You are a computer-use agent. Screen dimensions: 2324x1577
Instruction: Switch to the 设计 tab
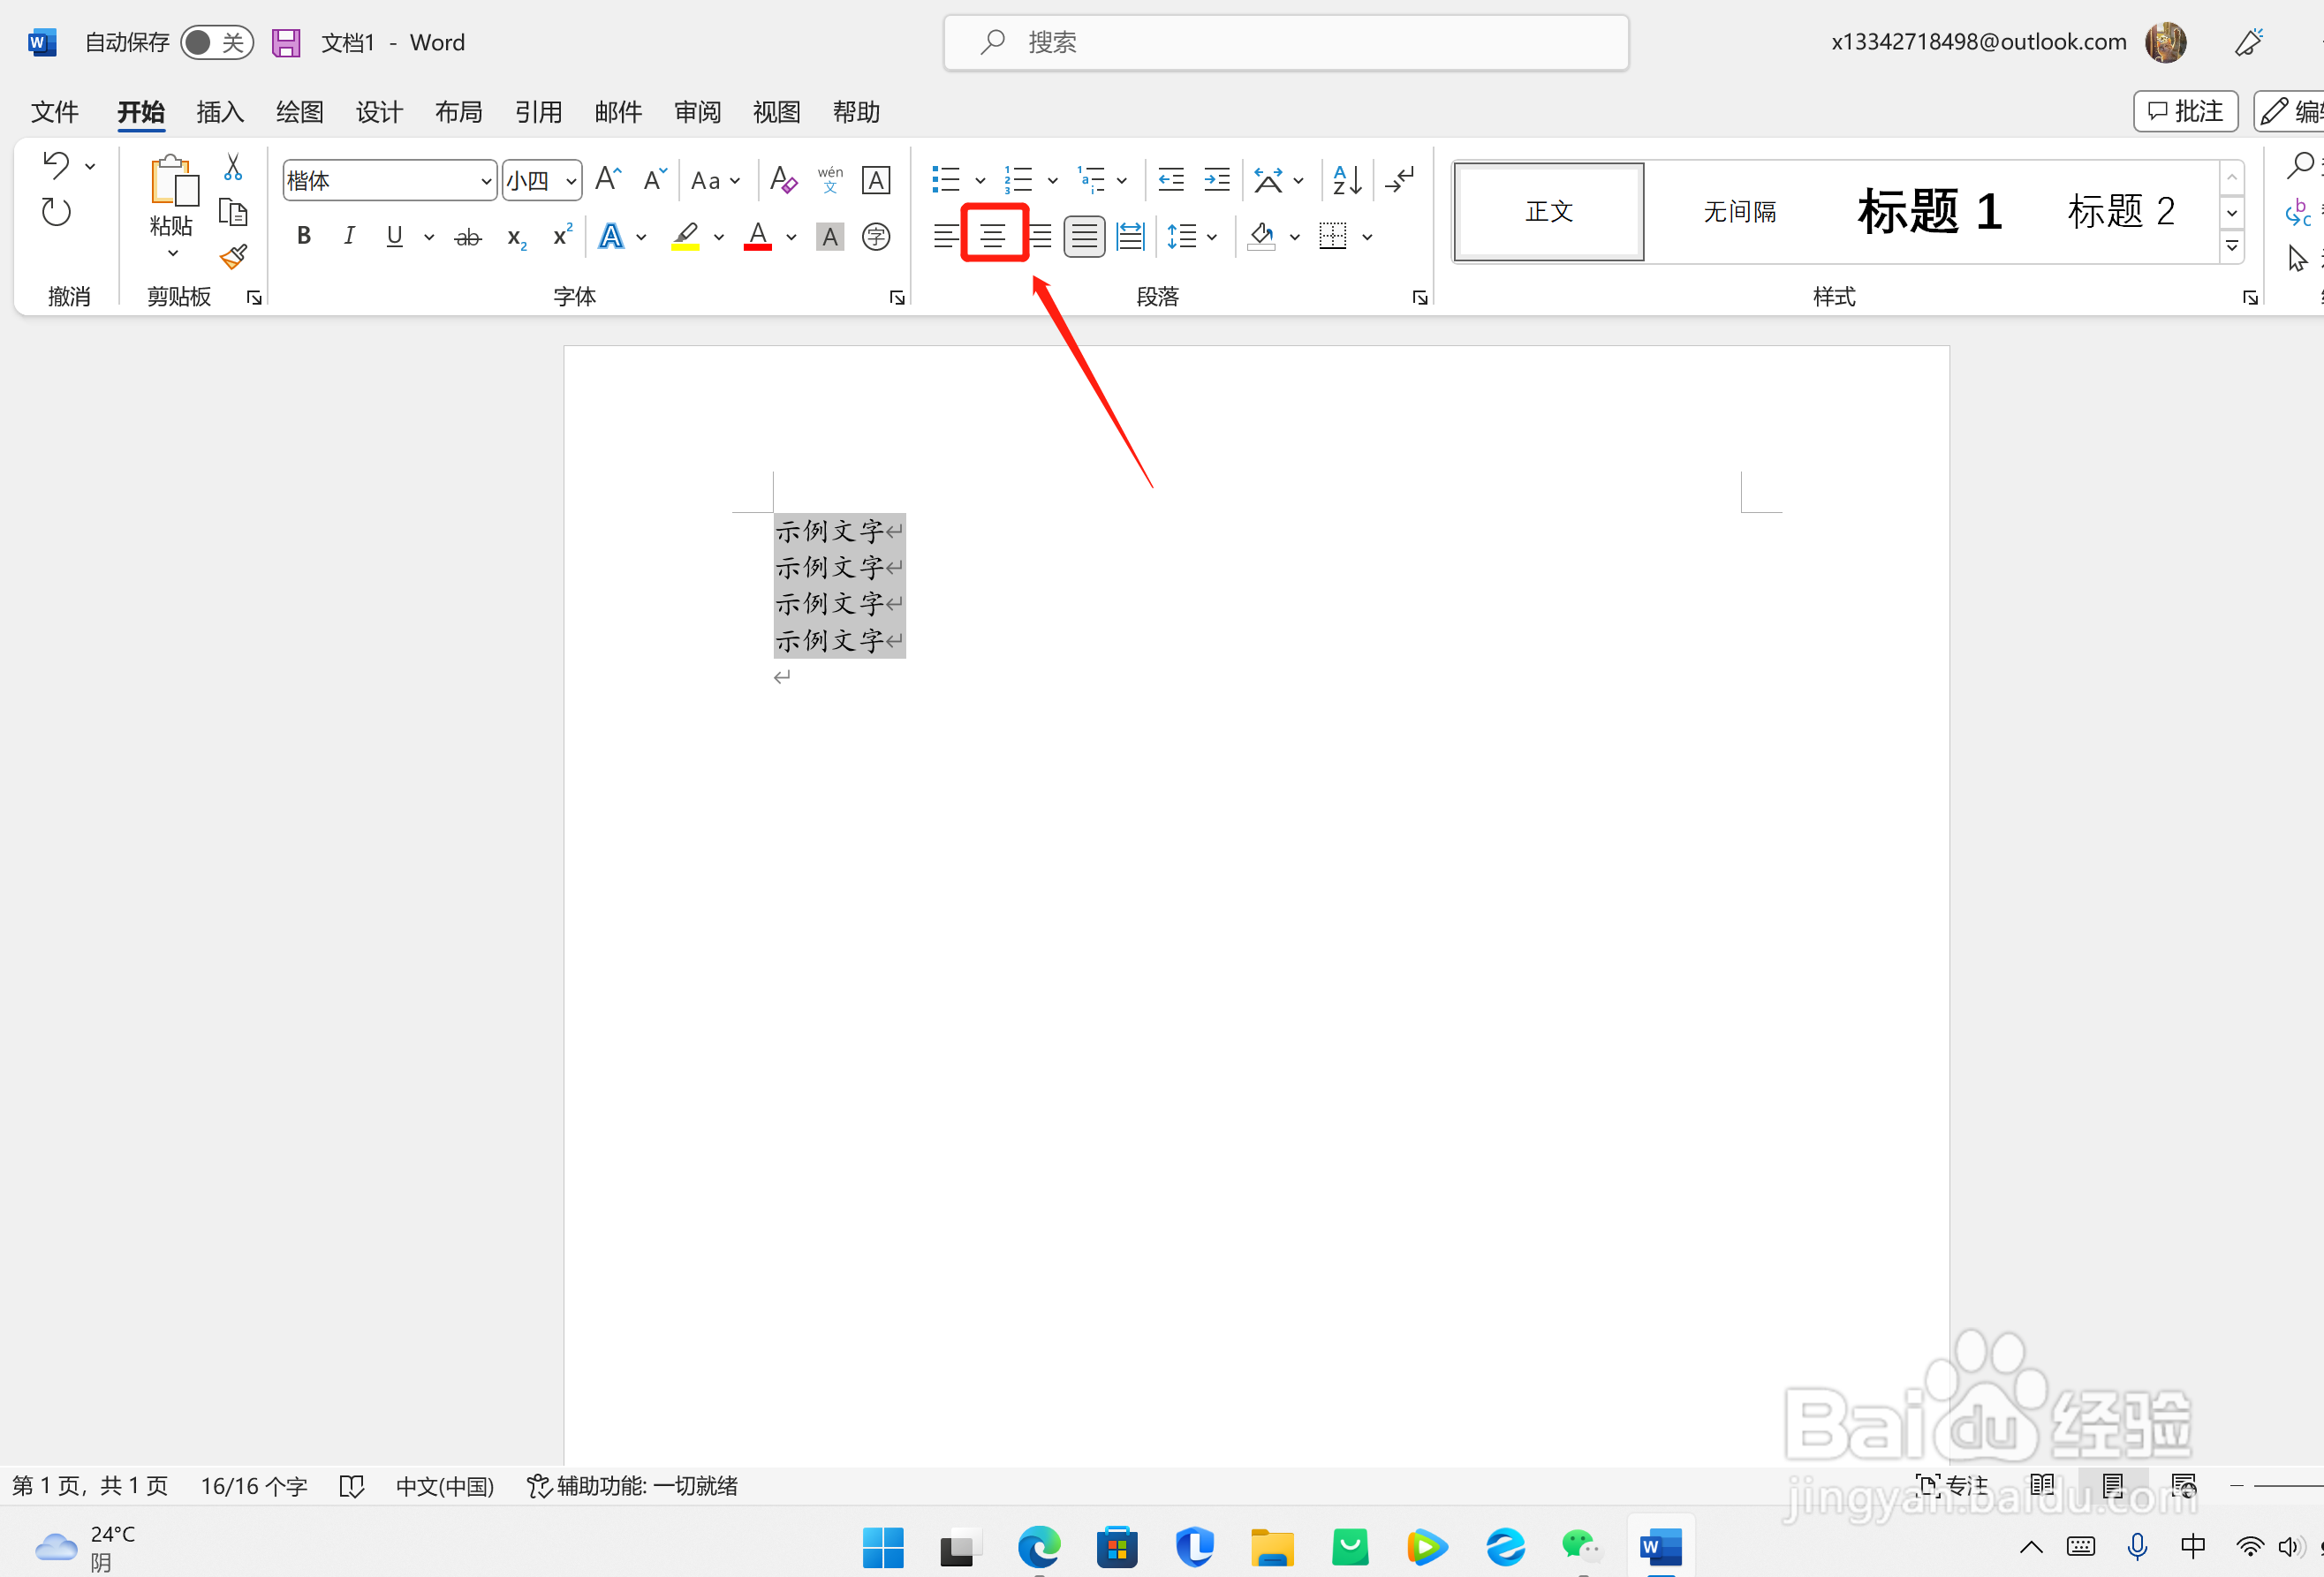point(379,112)
